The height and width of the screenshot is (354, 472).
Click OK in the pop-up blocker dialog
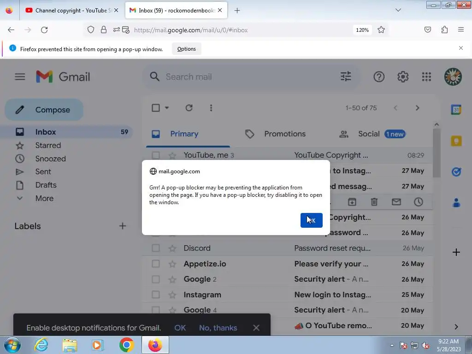pyautogui.click(x=311, y=220)
